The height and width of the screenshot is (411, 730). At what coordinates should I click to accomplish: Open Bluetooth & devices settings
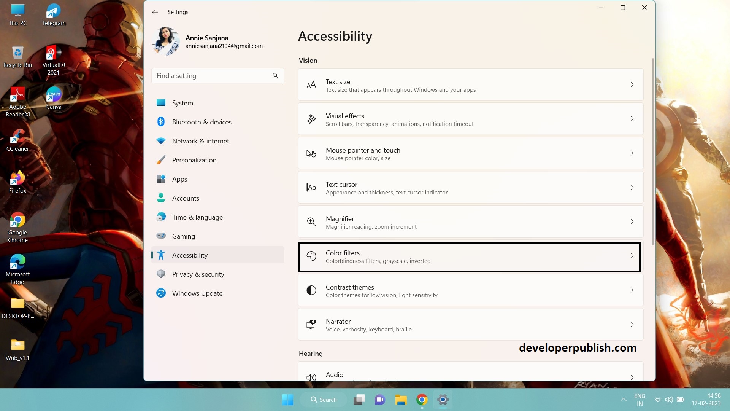(x=202, y=122)
